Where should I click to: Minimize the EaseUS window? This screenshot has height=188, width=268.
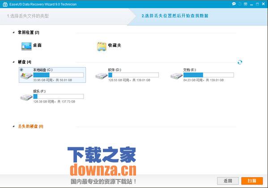pos(251,4)
